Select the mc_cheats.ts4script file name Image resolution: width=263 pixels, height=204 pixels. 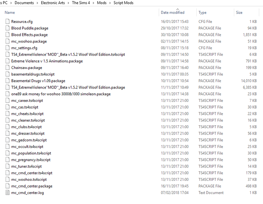click(27, 114)
